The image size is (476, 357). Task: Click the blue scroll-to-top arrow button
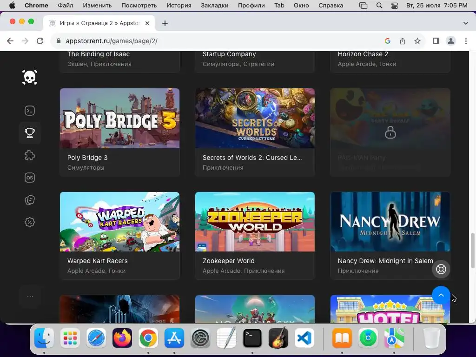pos(441,295)
